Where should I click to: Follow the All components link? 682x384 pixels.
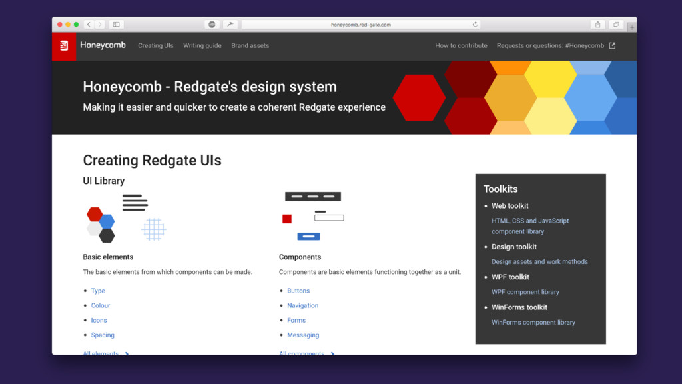pos(306,353)
